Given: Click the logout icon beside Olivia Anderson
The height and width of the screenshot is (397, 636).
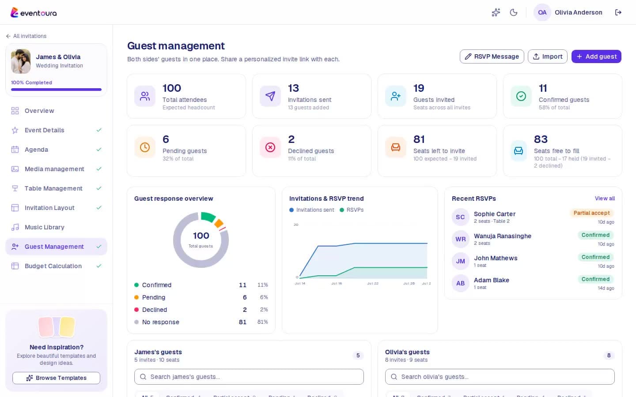Looking at the screenshot, I should coord(618,12).
